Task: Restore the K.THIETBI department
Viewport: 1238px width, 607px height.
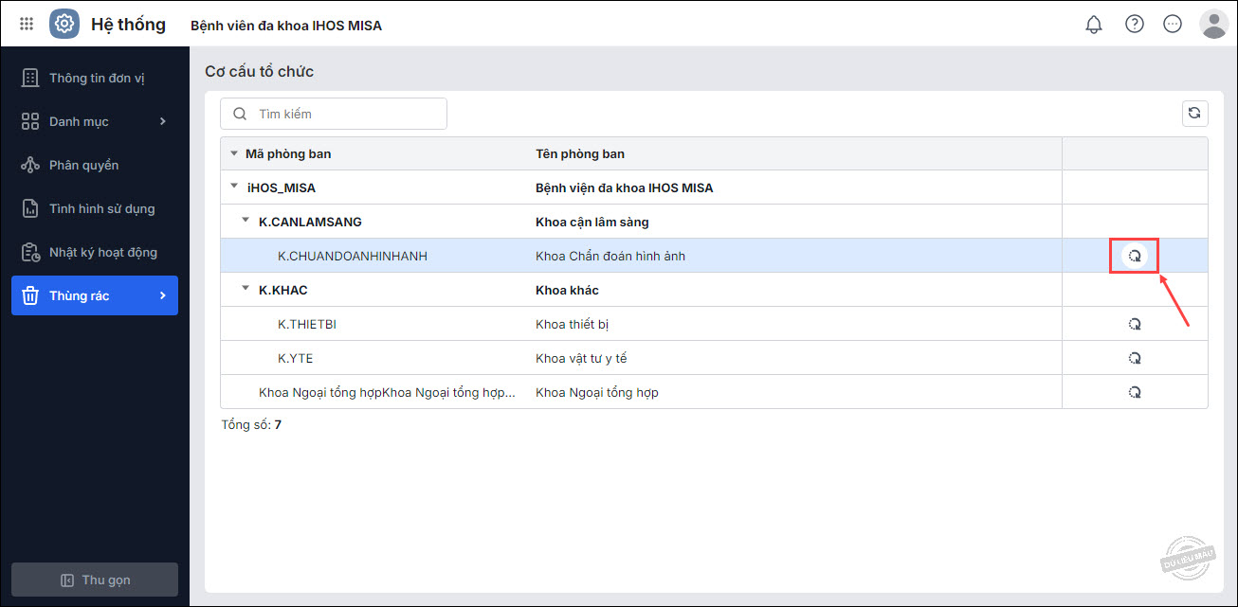Action: (1135, 324)
